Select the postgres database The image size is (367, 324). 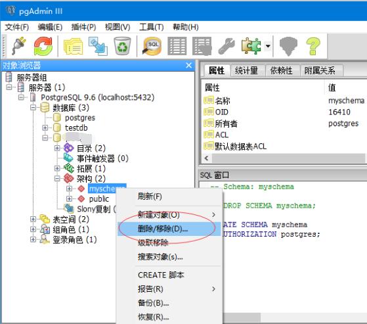point(80,118)
